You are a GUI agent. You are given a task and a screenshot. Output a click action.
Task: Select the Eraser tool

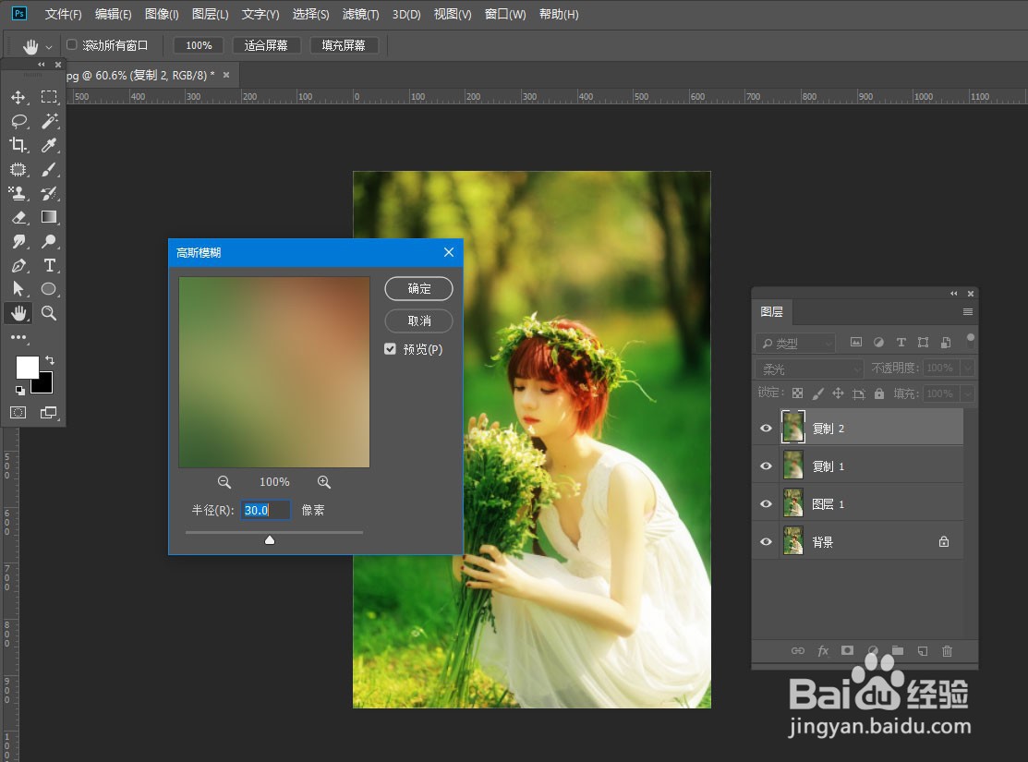click(x=18, y=217)
